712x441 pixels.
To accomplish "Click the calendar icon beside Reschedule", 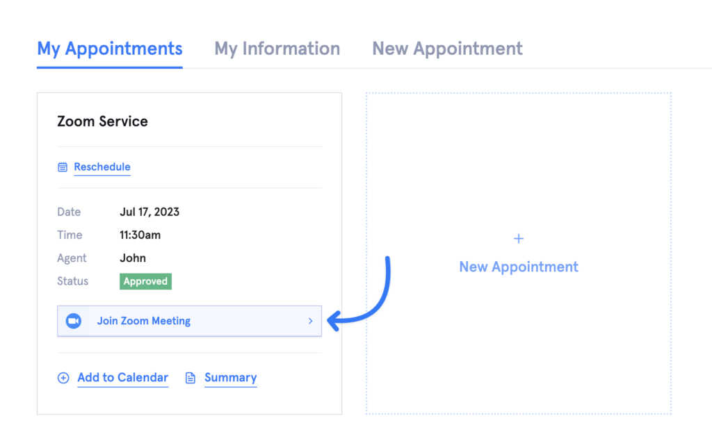I will coord(63,167).
